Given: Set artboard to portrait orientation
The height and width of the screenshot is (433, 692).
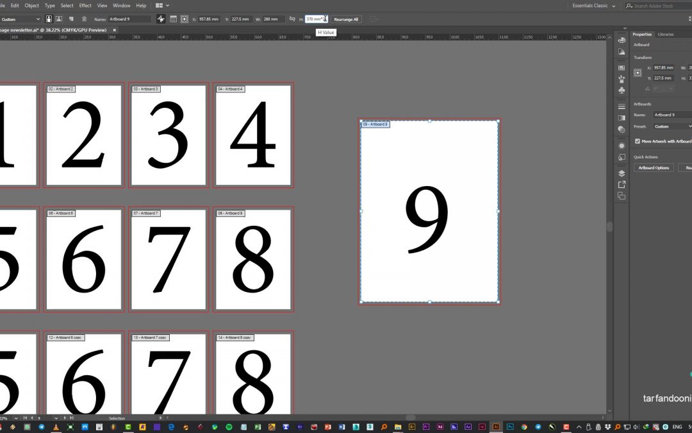Looking at the screenshot, I should [49, 19].
